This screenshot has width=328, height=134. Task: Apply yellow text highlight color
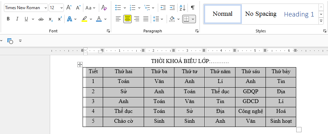point(84,19)
